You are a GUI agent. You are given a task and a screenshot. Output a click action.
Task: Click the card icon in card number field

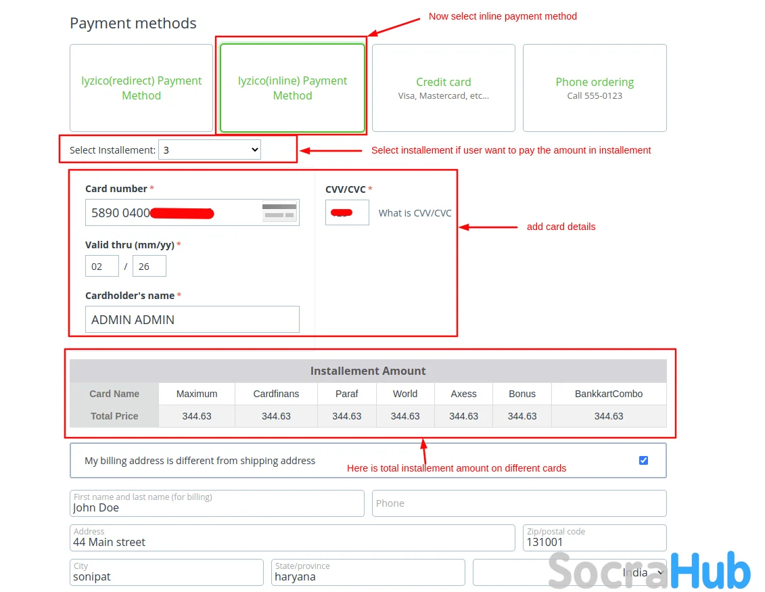point(279,212)
